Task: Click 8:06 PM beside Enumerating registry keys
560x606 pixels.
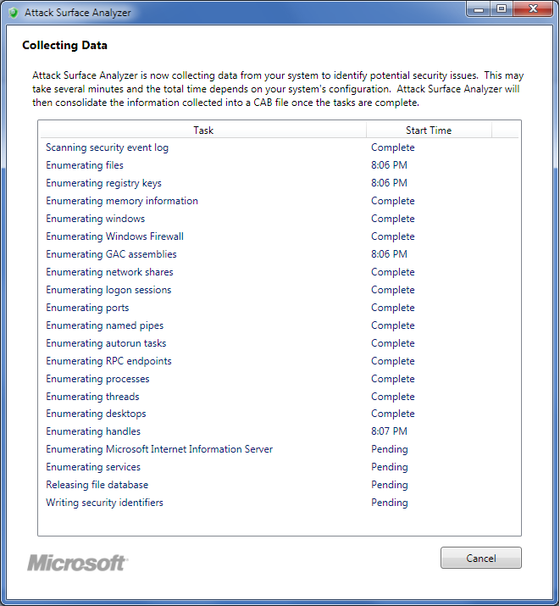Action: 389,183
